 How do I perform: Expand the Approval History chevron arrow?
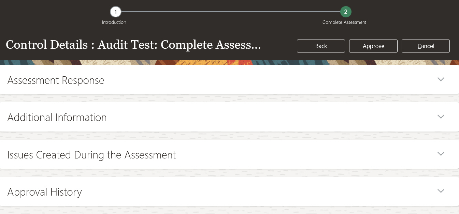pos(441,191)
